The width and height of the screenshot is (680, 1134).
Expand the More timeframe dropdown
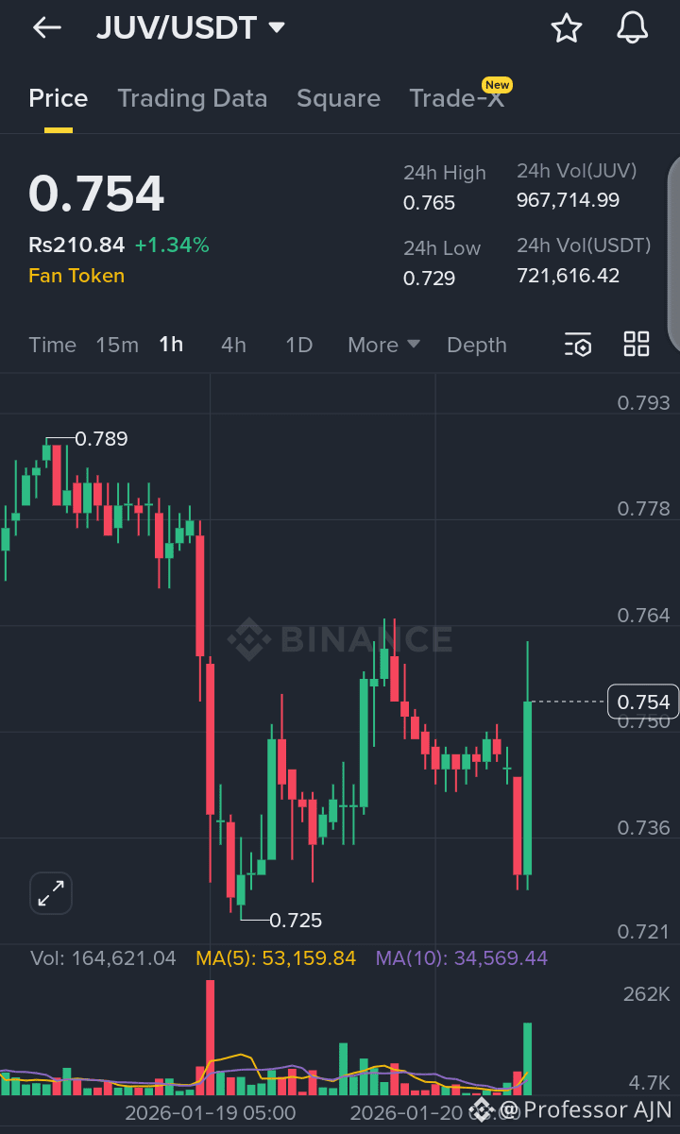pos(382,345)
